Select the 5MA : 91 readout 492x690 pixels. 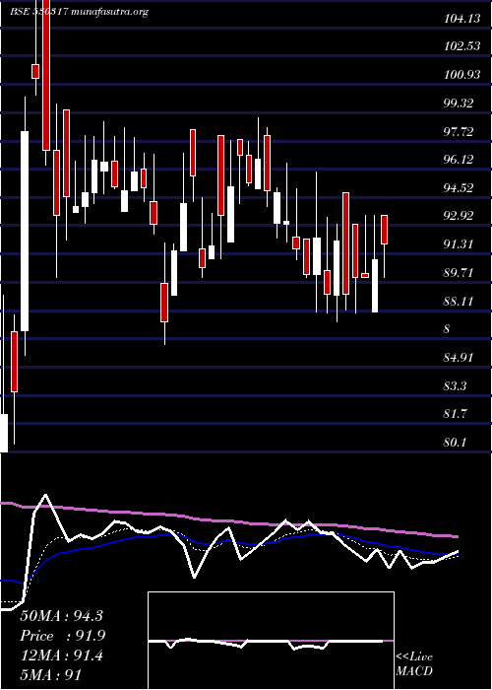[50, 674]
